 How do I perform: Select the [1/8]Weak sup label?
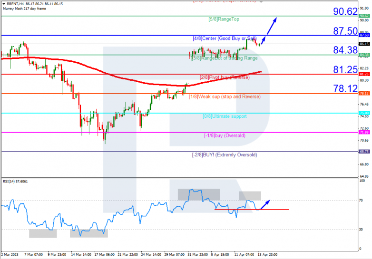click(x=225, y=96)
